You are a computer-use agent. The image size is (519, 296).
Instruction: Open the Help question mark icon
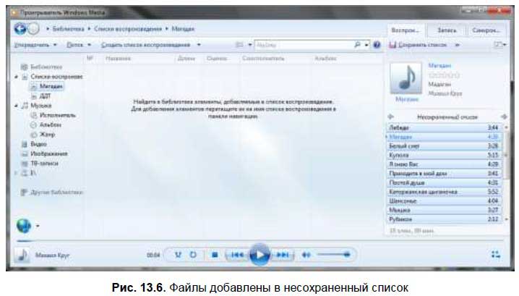tap(377, 44)
